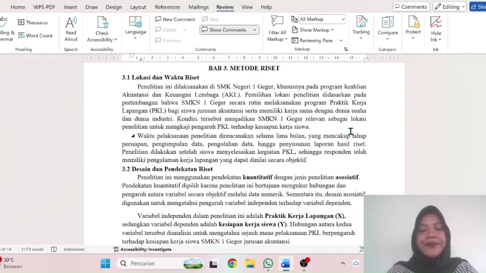Screen dimensions: 486x273
Task: Click the right indent marker on the ruler
Action: tap(366, 59)
